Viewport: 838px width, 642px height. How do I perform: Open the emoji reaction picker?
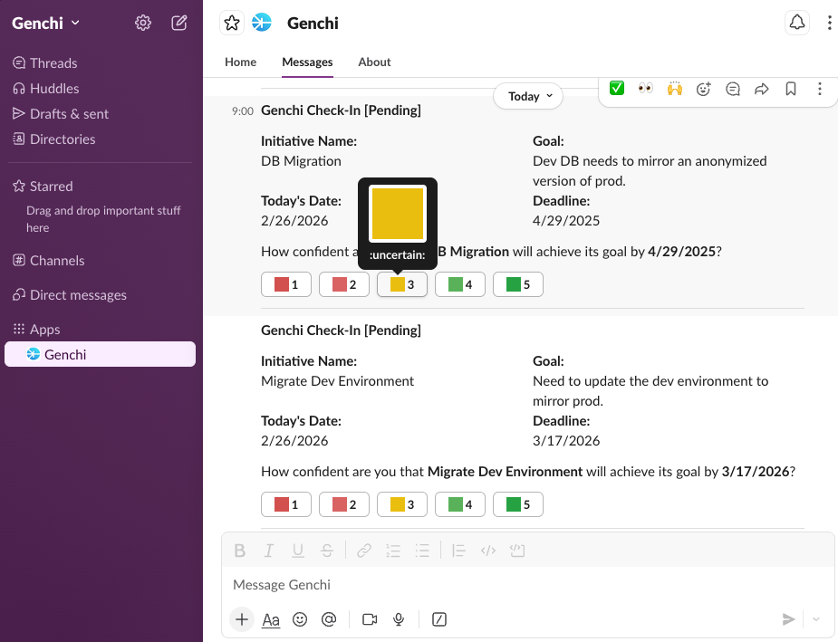(703, 89)
